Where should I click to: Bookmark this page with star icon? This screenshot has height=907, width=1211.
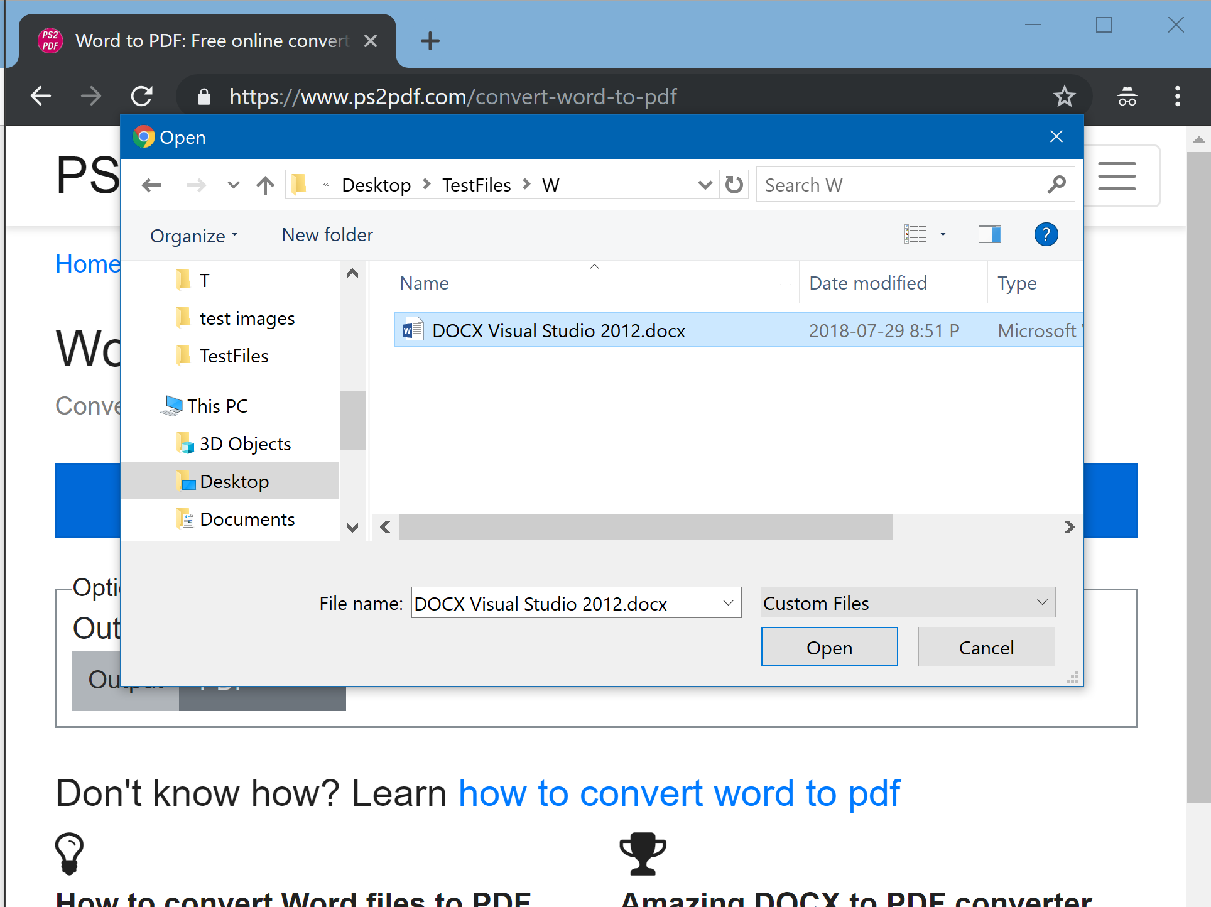(1064, 96)
